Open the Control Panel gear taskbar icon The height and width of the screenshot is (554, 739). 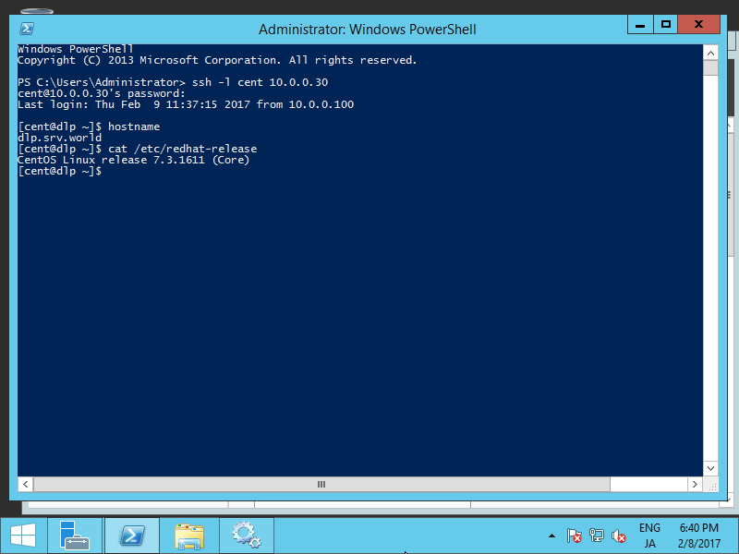pos(246,535)
